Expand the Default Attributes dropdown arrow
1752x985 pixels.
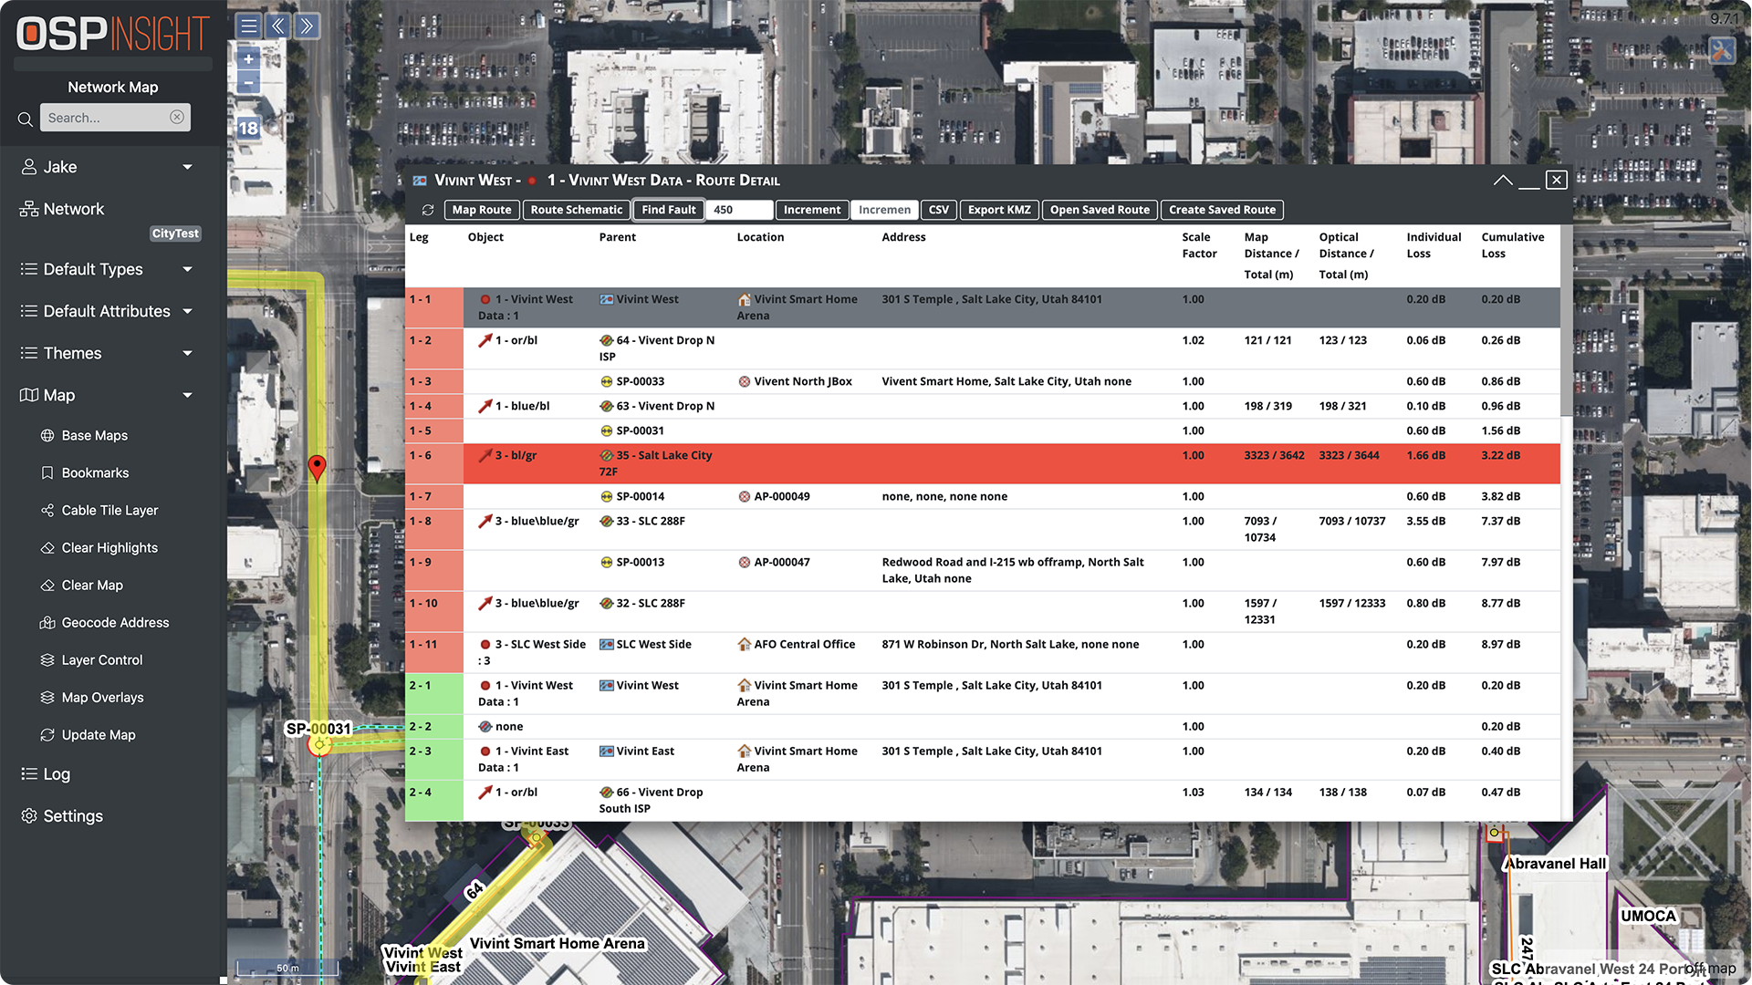187,312
